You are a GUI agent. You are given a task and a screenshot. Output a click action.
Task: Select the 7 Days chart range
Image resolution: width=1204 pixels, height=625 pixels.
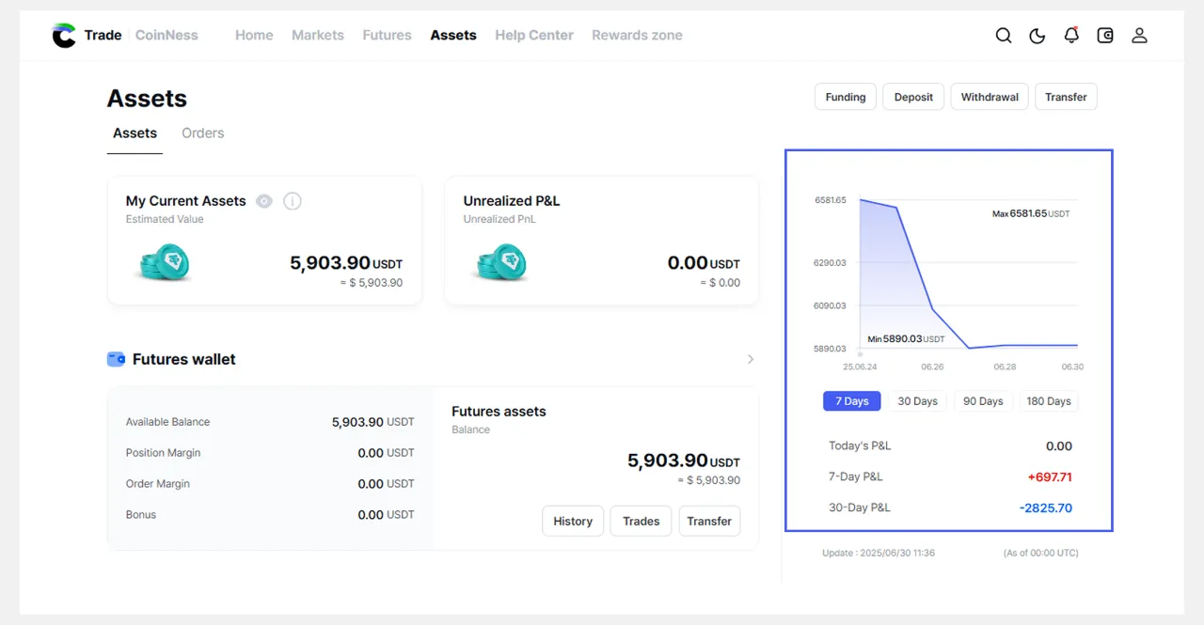[852, 401]
